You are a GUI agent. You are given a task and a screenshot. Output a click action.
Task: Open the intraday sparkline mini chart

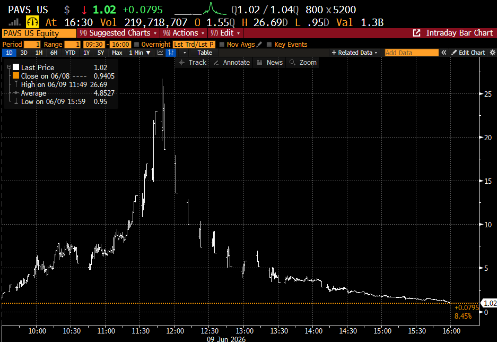pyautogui.click(x=200, y=9)
